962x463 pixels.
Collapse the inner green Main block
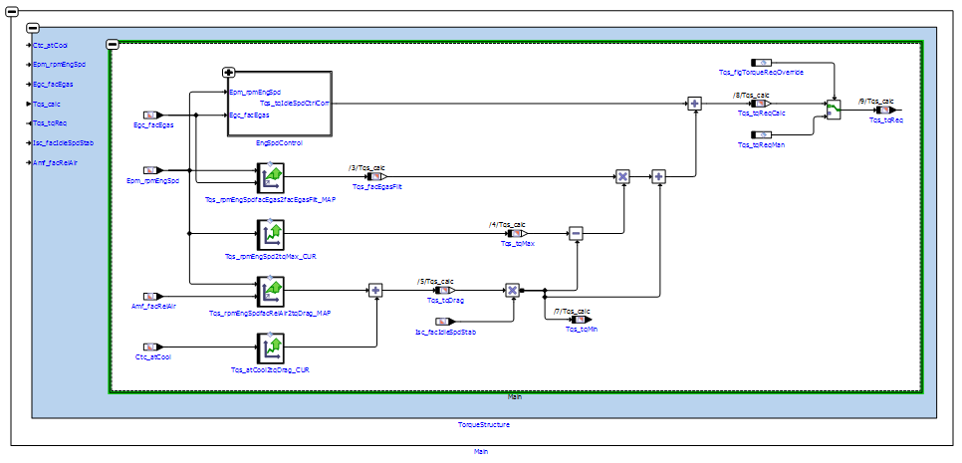point(113,45)
